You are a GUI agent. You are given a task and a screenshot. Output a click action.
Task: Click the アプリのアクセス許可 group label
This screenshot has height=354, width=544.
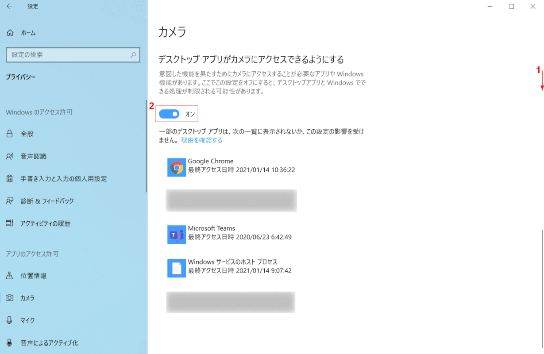(32, 254)
